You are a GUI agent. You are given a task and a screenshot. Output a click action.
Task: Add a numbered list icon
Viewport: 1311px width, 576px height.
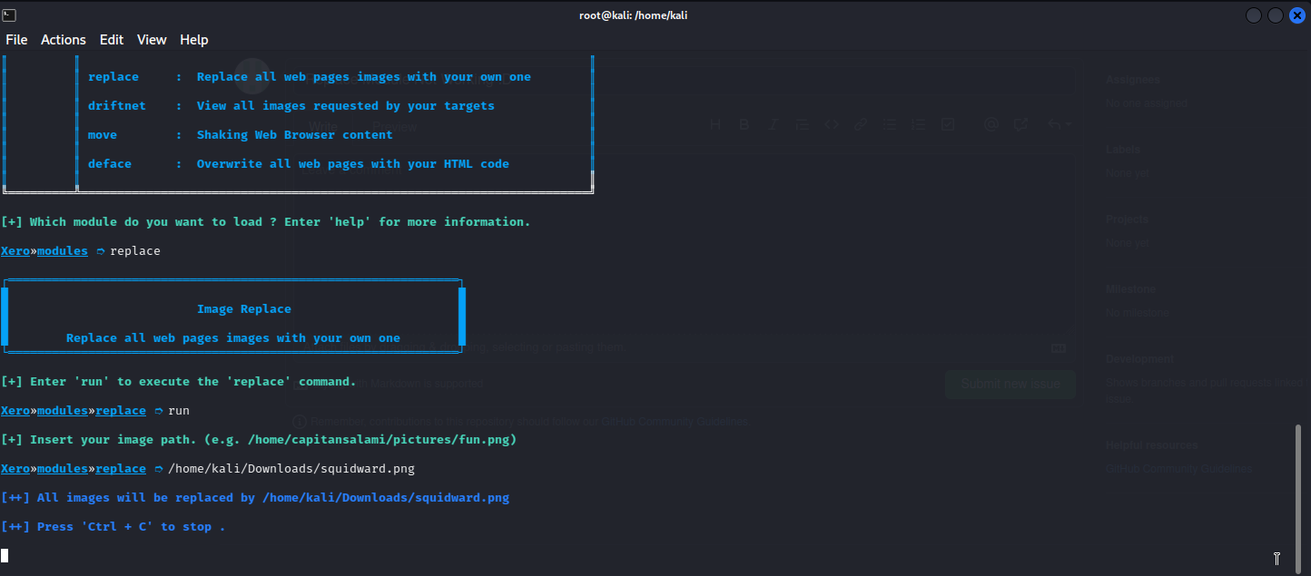[918, 123]
